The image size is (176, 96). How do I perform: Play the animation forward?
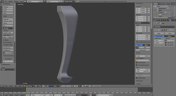[71, 95]
